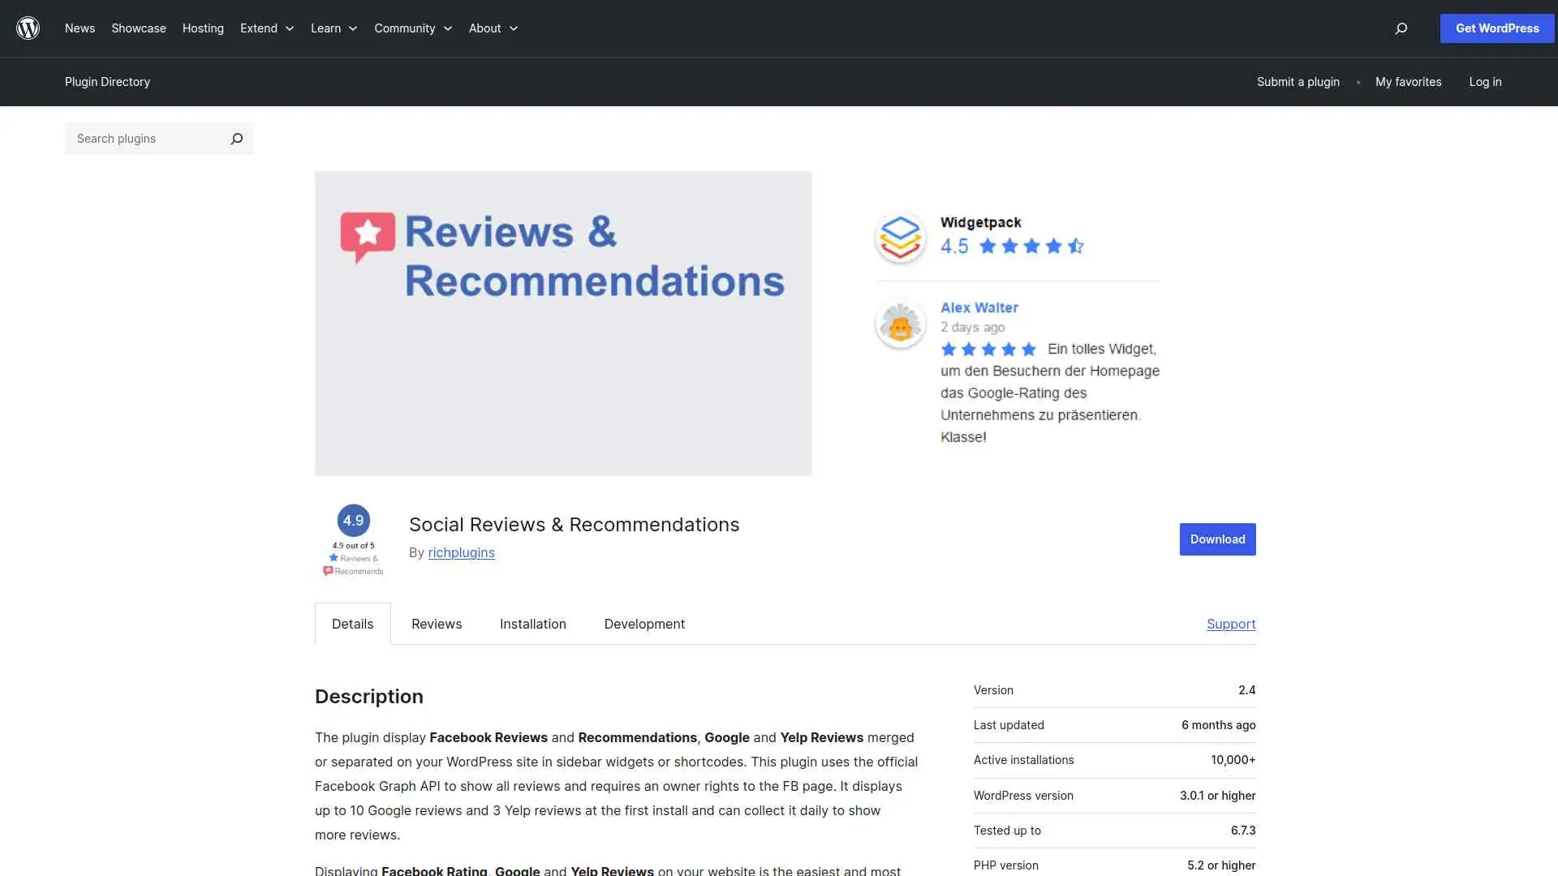Click the Get WordPress button
Image resolution: width=1558 pixels, height=876 pixels.
(x=1496, y=28)
